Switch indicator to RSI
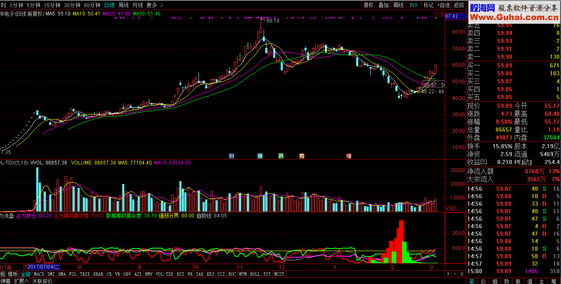Image resolution: width=561 pixels, height=284 pixels. pos(181,274)
